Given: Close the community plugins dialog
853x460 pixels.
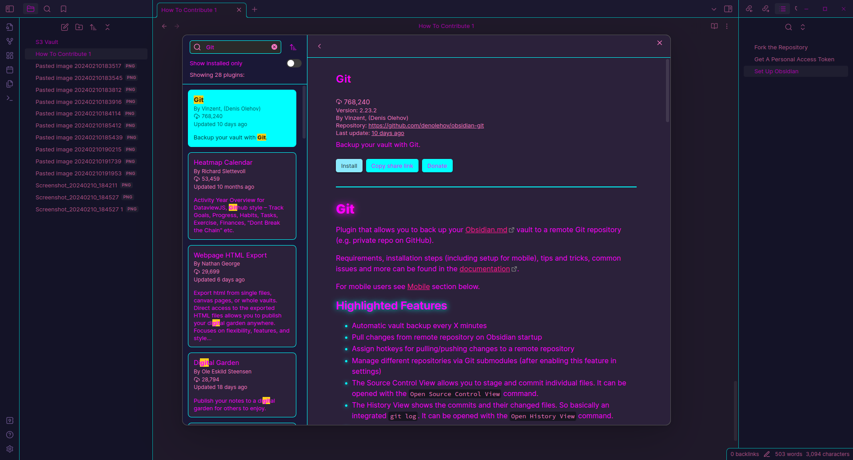Looking at the screenshot, I should (x=660, y=43).
